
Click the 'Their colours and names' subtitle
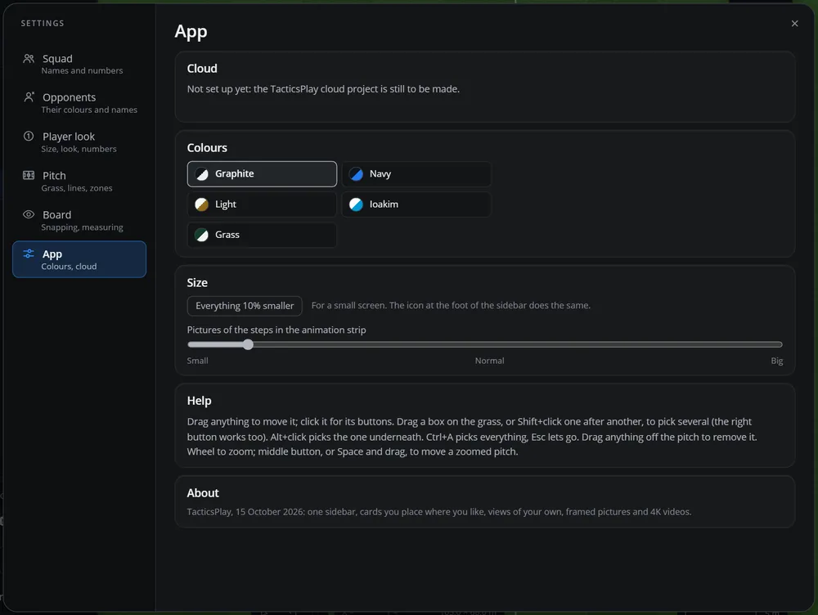pyautogui.click(x=89, y=110)
